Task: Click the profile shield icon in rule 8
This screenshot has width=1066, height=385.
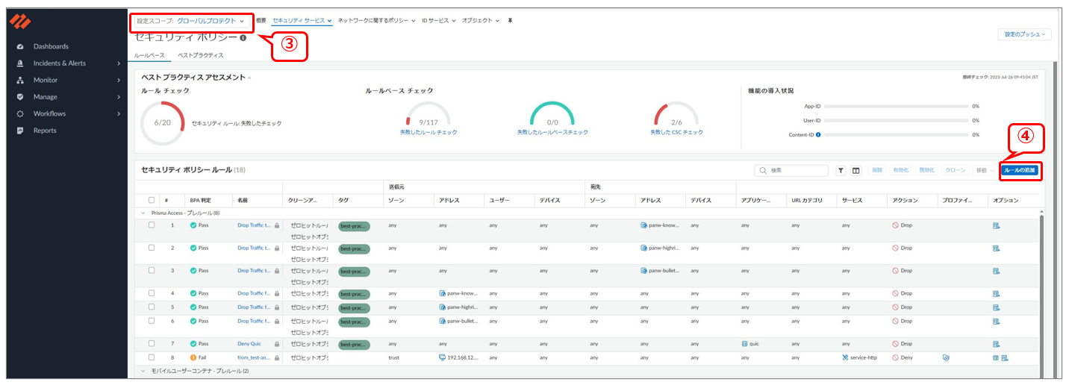Action: point(946,358)
